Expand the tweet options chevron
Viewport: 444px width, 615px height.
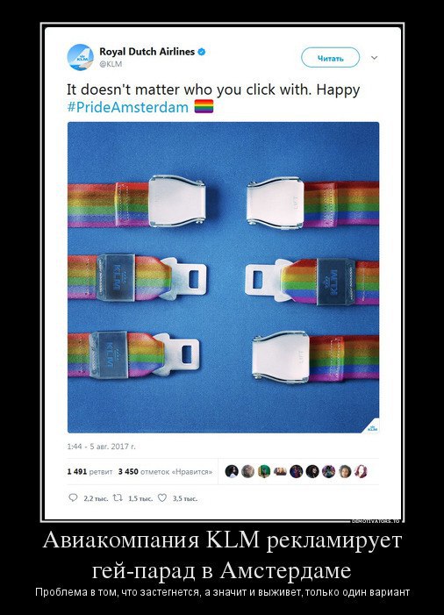tap(374, 58)
